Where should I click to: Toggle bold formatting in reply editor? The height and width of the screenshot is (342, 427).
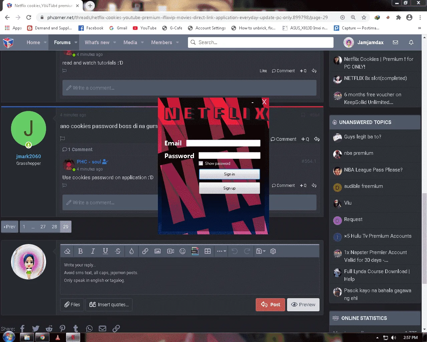pyautogui.click(x=80, y=251)
